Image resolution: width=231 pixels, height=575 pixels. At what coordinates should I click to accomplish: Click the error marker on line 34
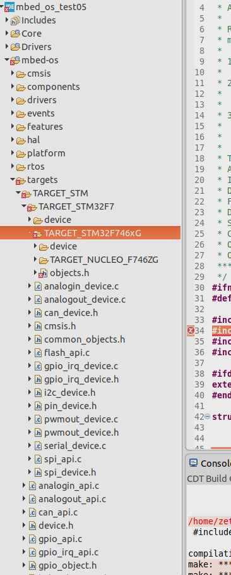tap(191, 331)
